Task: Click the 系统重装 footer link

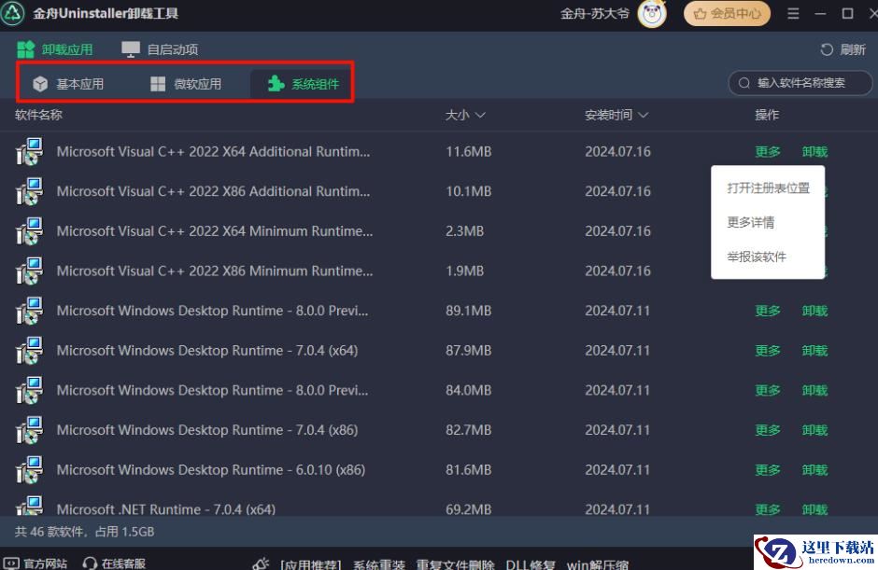Action: tap(379, 563)
